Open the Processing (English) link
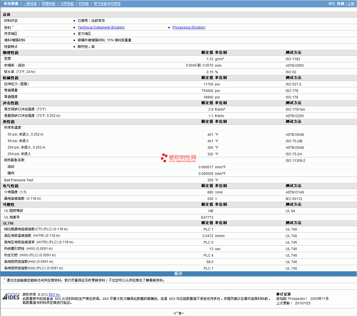Image resolution: width=357 pixels, height=316 pixels. (189, 27)
